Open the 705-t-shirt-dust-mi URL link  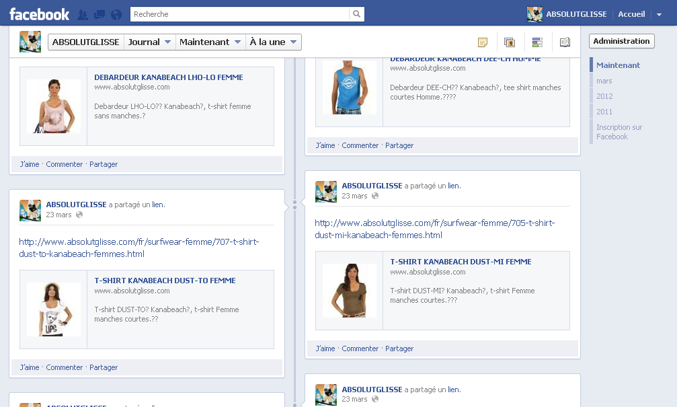click(435, 229)
